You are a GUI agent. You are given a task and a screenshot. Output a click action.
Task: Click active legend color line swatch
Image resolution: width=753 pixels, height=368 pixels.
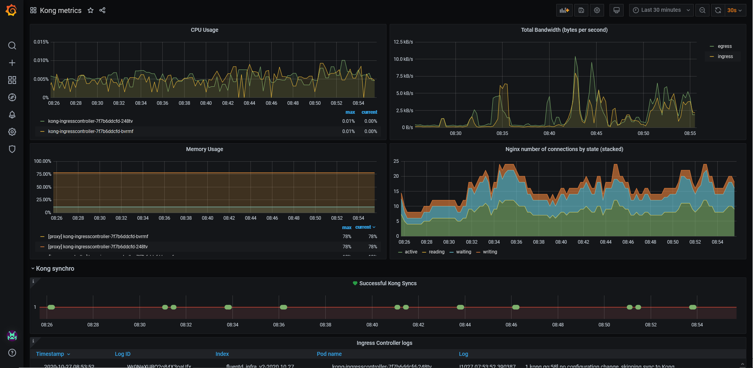coord(400,252)
